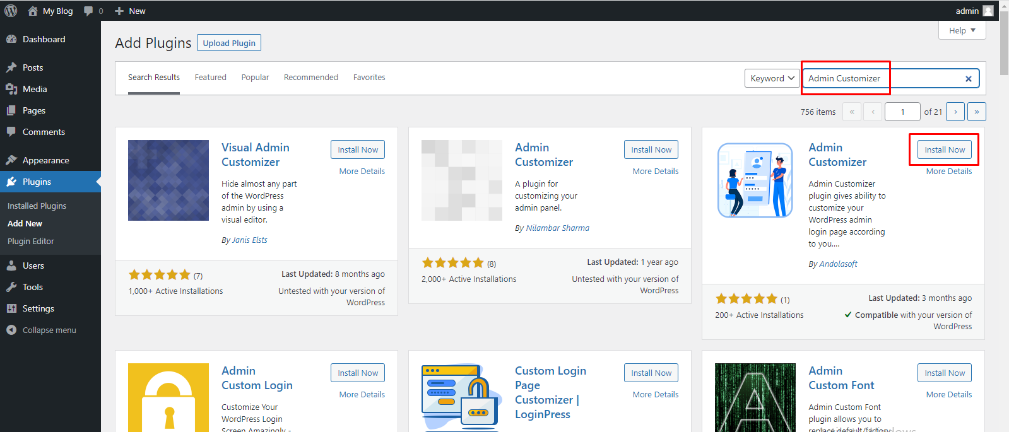
Task: Install Admin Custom Login plugin
Action: (358, 373)
